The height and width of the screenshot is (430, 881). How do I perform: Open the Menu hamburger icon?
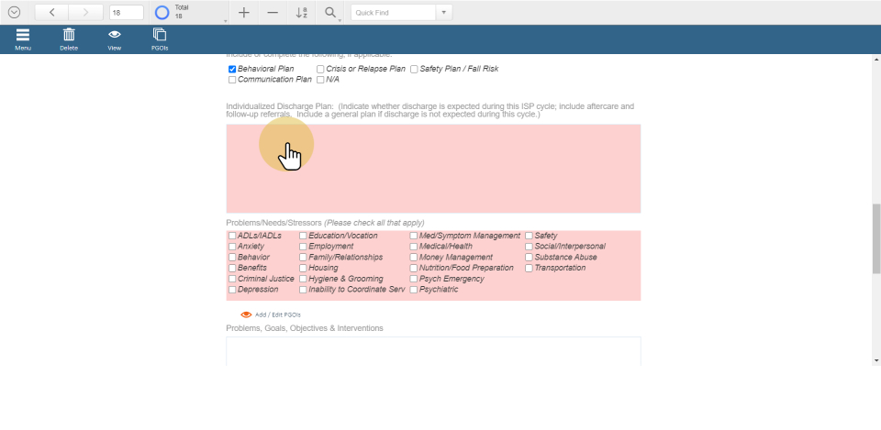(22, 36)
